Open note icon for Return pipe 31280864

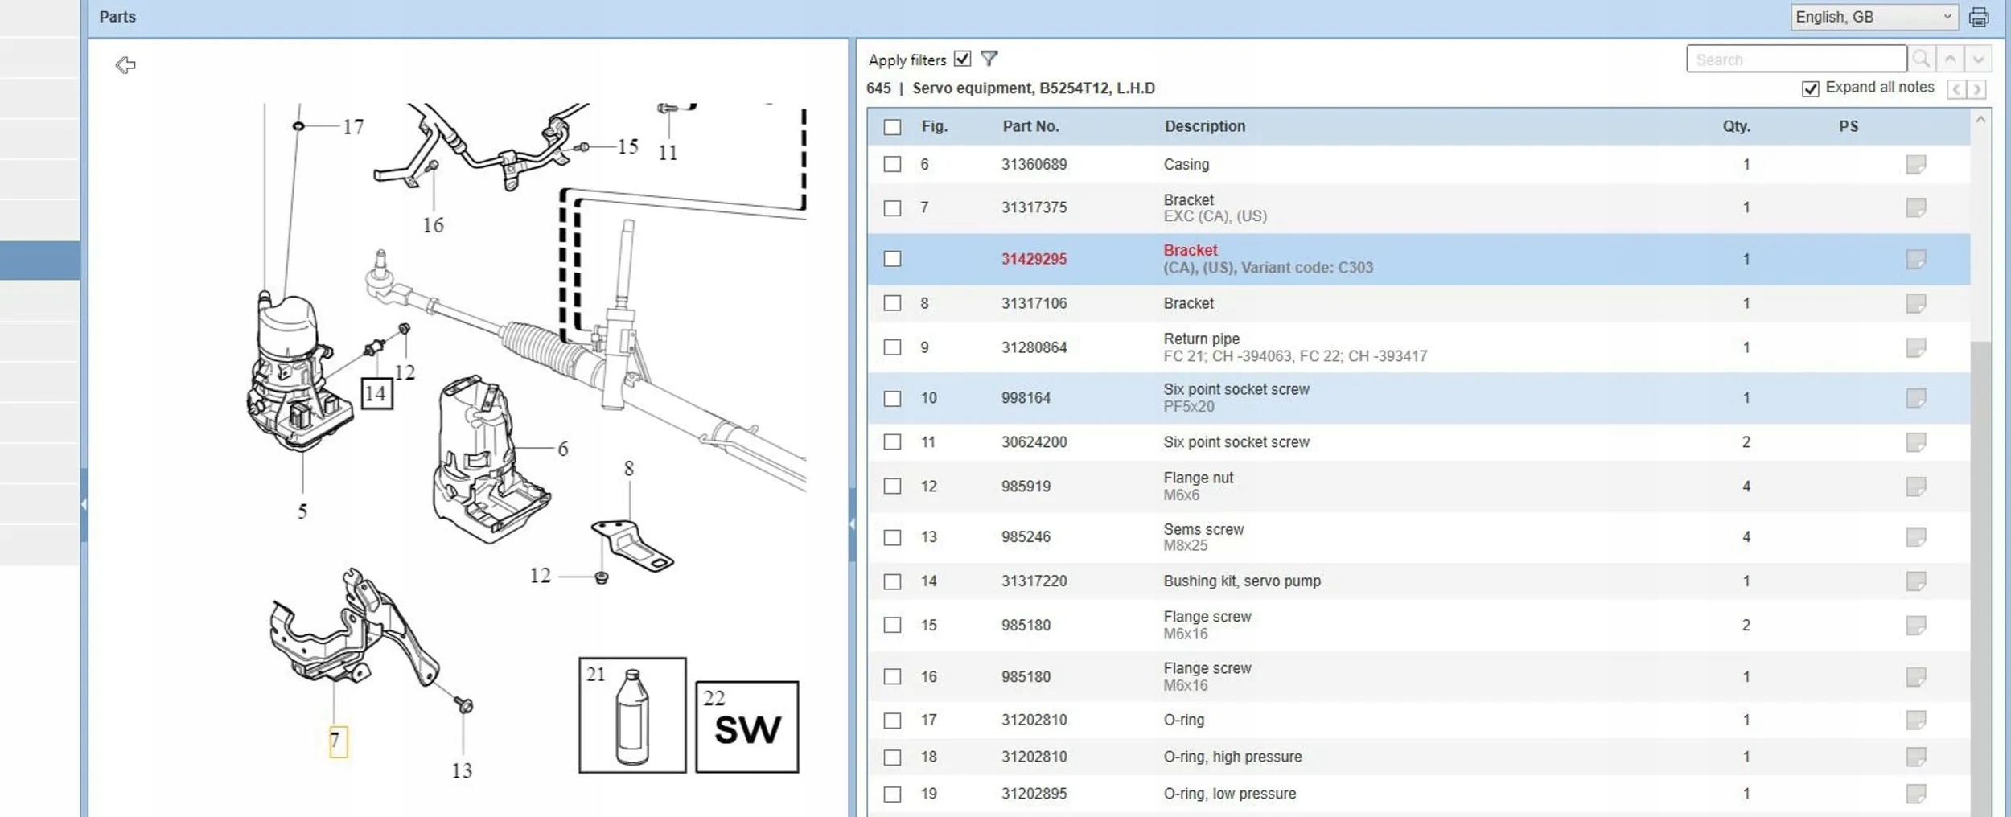(x=1916, y=347)
